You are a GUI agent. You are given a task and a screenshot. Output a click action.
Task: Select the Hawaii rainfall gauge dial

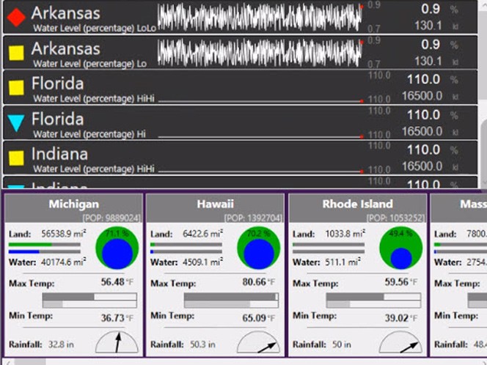click(258, 342)
